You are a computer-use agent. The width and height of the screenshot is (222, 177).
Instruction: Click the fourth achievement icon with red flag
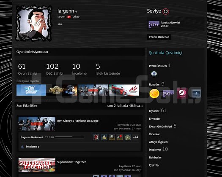tap(120, 137)
